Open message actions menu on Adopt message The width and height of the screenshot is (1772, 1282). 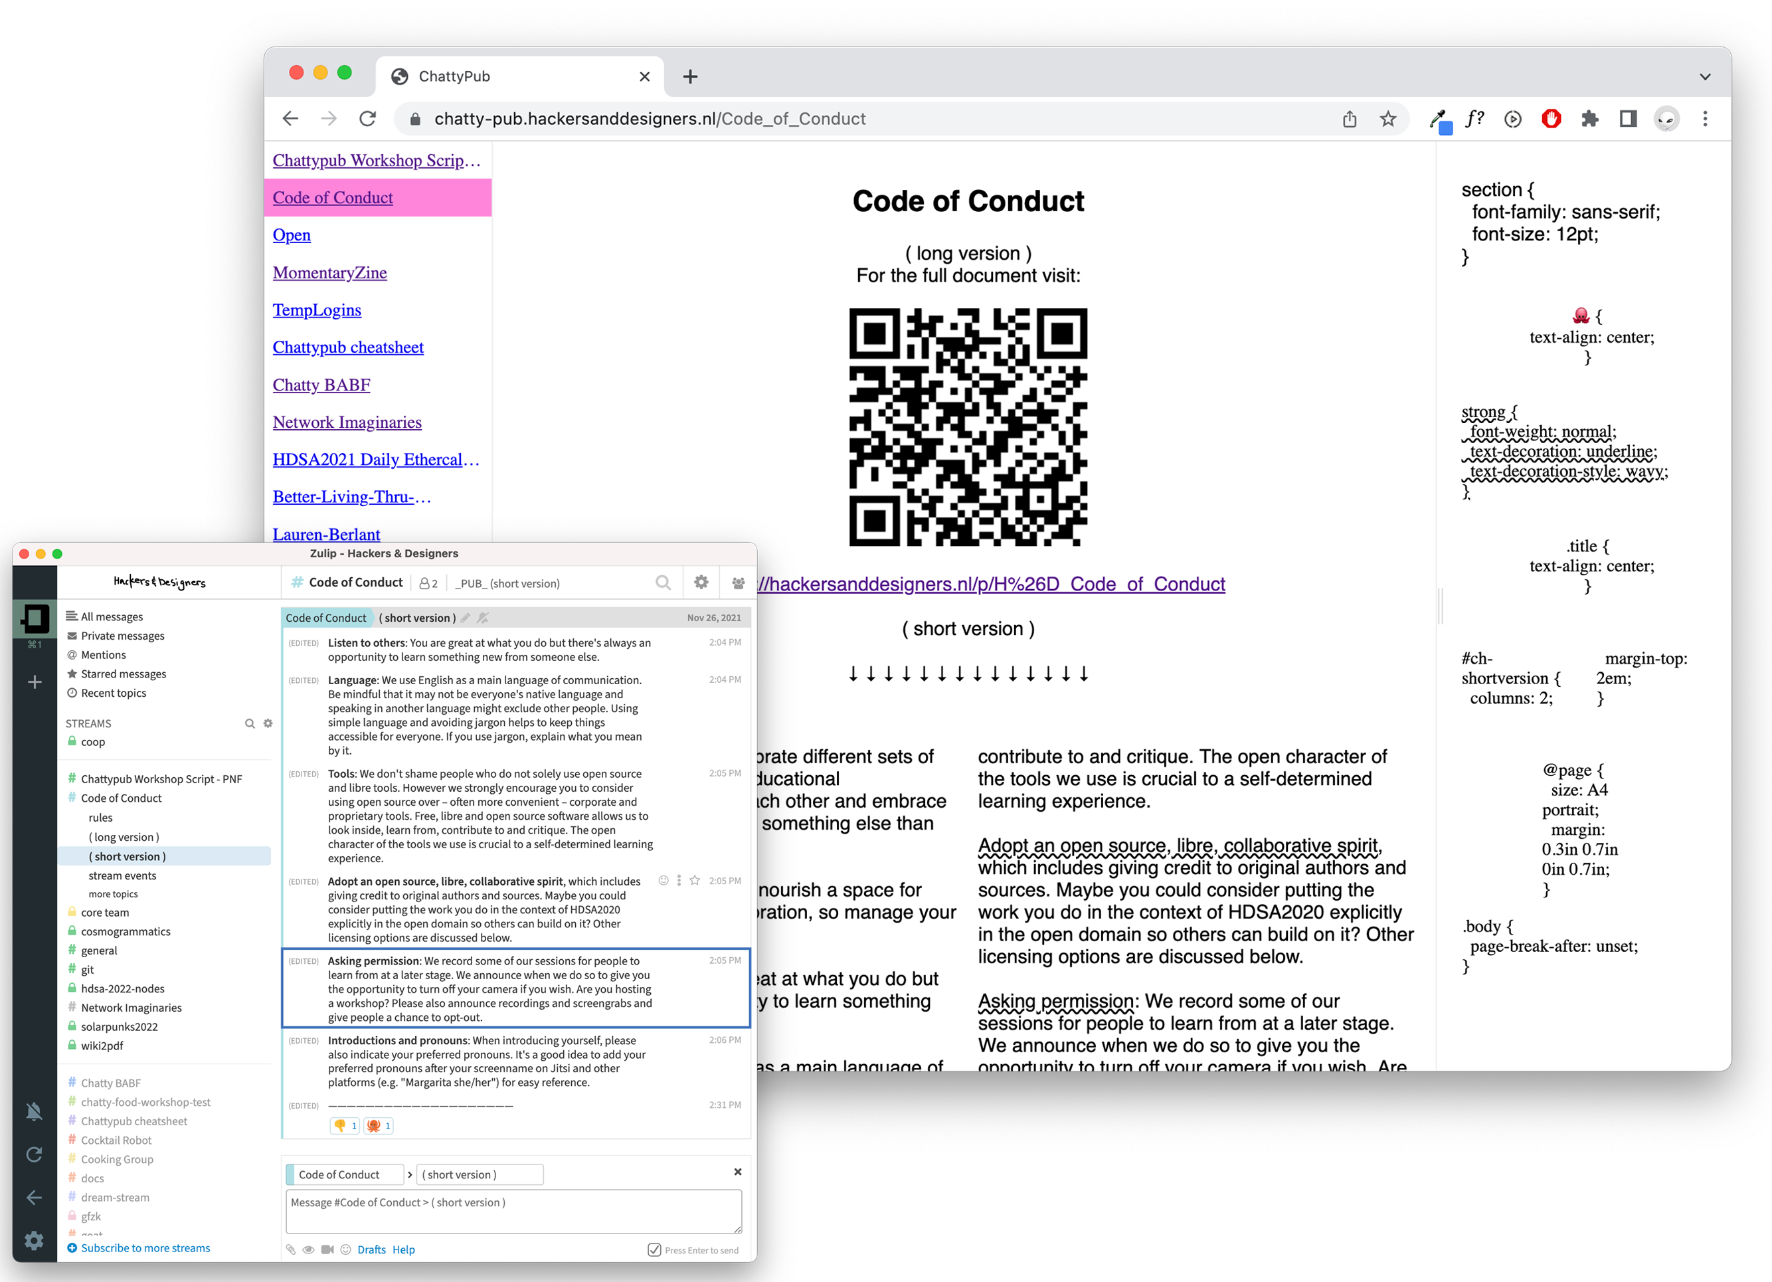pos(679,880)
